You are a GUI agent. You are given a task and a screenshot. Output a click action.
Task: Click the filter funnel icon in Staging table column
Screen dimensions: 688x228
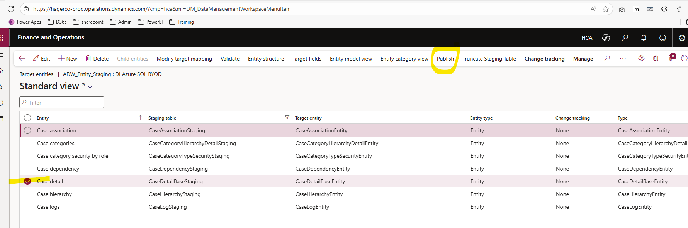click(x=287, y=118)
